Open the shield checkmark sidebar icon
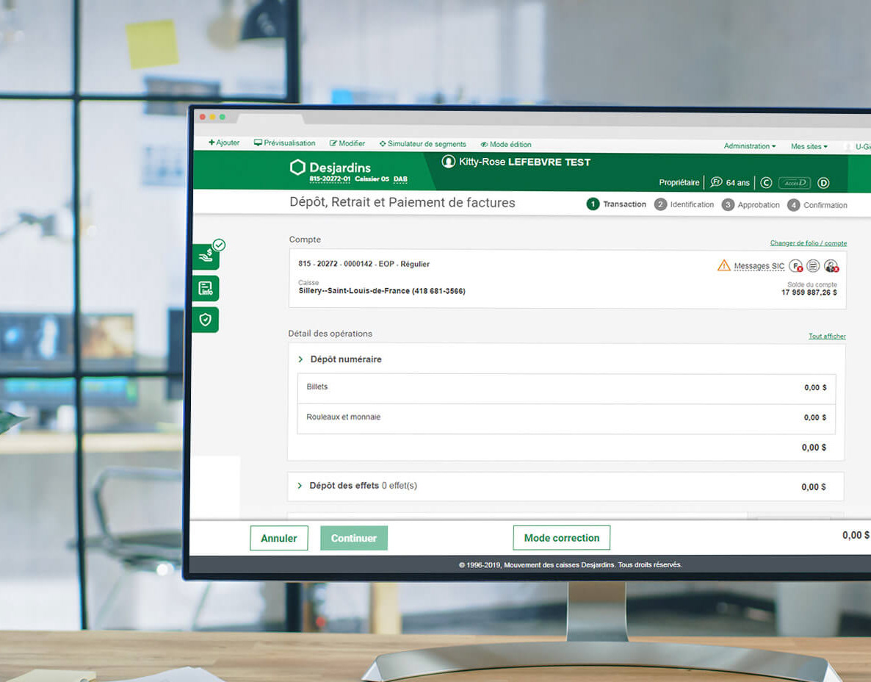Viewport: 871px width, 682px height. click(206, 320)
